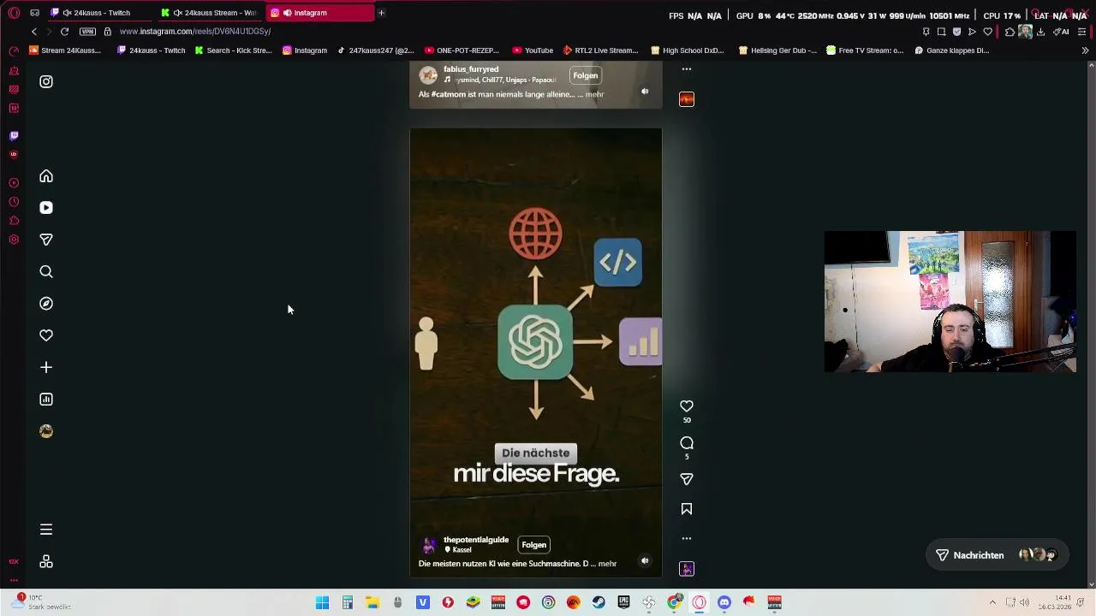The height and width of the screenshot is (616, 1096).
Task: Show hidden system tray icons
Action: 992,603
